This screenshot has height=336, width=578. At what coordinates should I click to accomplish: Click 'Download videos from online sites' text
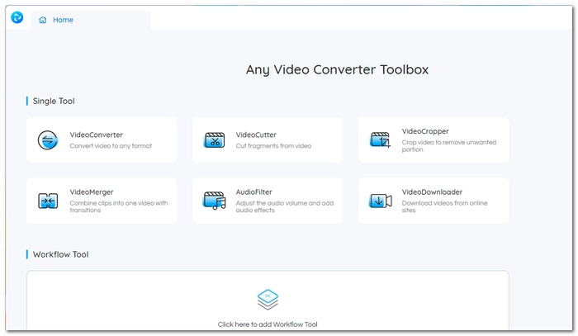tap(444, 206)
